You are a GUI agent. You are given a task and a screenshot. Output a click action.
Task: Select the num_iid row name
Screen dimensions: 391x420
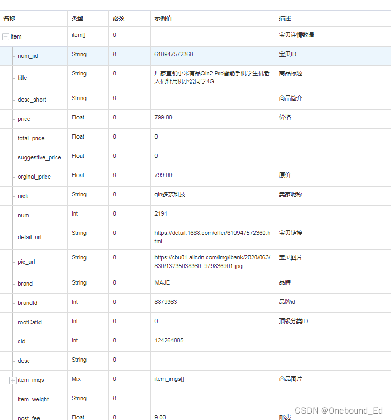point(28,56)
